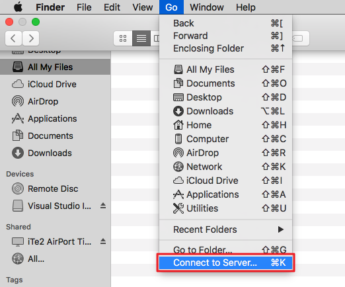Open the Apple menu

(x=18, y=7)
